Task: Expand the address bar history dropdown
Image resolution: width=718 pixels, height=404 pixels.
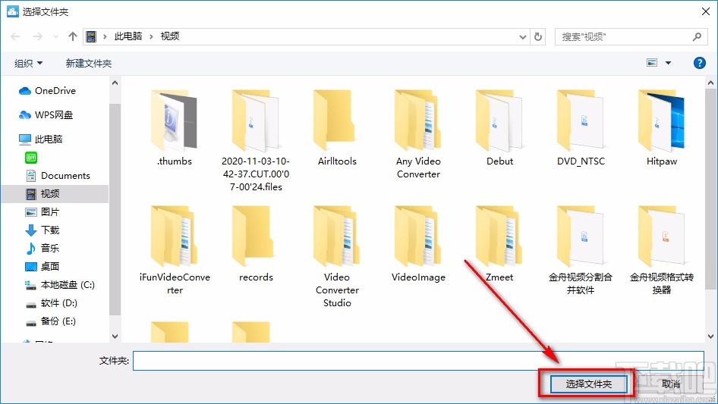Action: 522,37
